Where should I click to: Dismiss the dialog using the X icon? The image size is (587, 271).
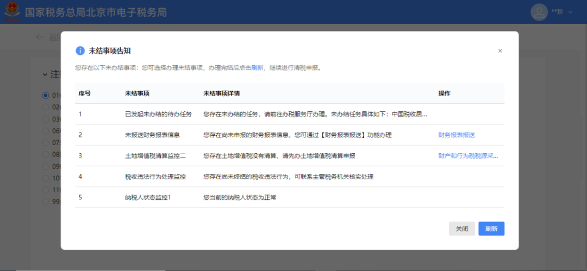click(x=500, y=51)
